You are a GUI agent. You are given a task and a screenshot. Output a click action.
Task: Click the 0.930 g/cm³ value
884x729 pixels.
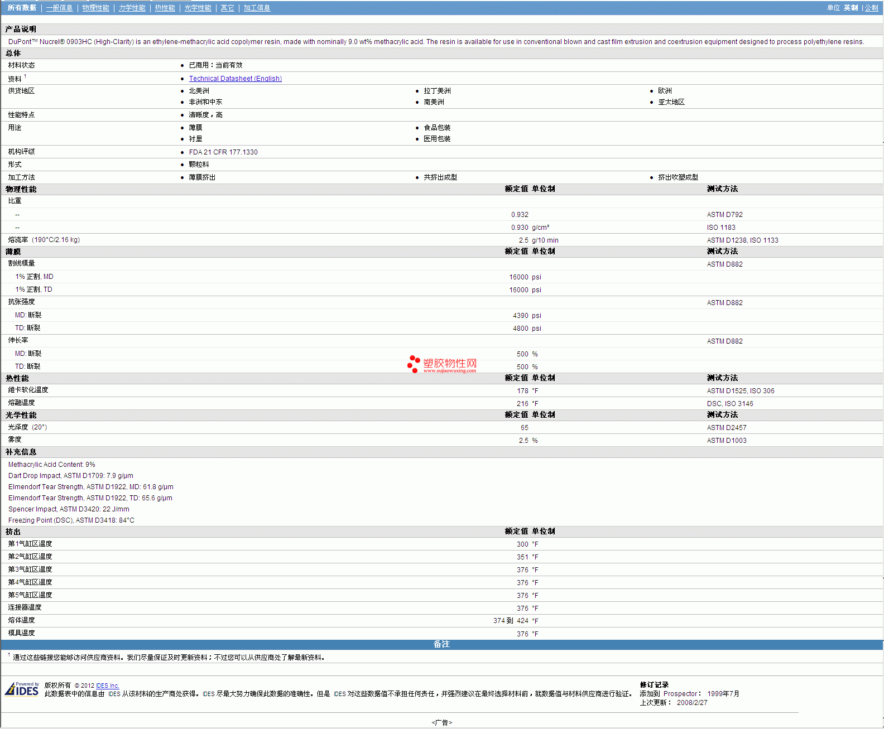click(x=530, y=228)
